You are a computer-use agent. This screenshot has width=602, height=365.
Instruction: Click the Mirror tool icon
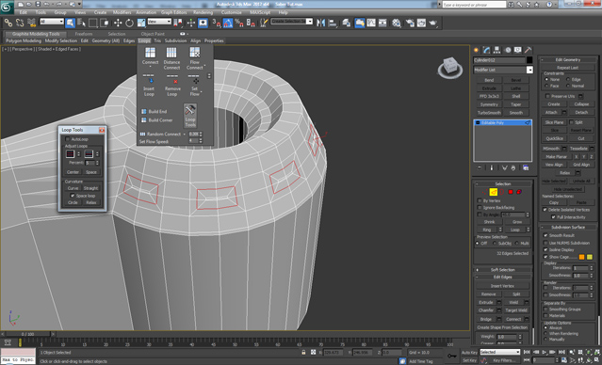coord(320,23)
